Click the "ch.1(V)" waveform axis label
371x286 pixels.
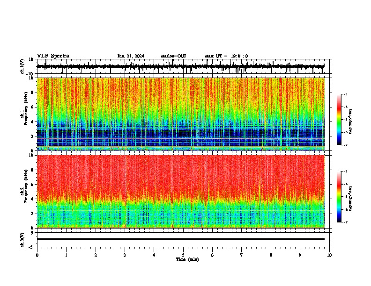[22, 66]
